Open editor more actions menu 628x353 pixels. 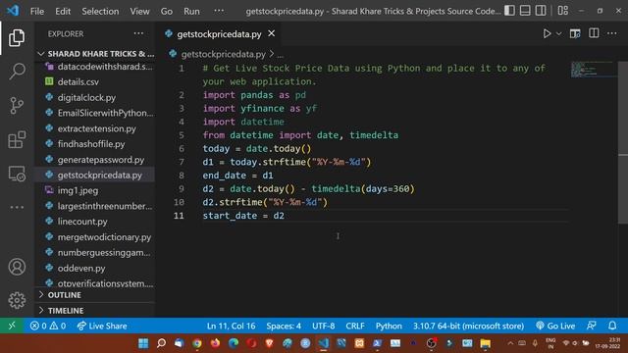click(612, 33)
